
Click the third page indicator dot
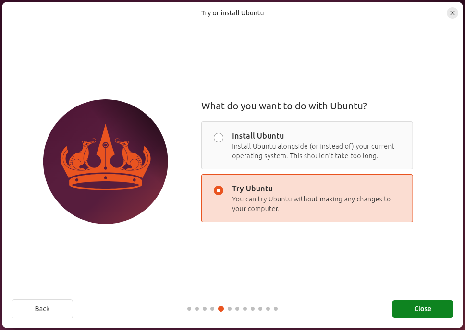pos(204,309)
